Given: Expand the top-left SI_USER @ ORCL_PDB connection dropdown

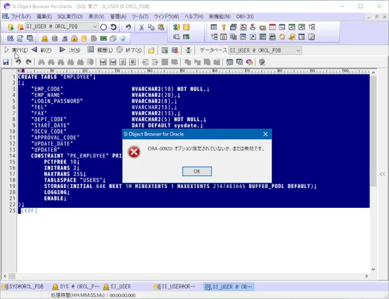Looking at the screenshot, I should [x=95, y=26].
